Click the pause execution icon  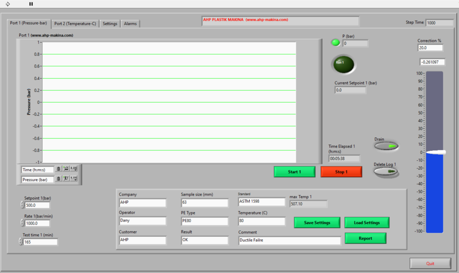coord(31,4)
